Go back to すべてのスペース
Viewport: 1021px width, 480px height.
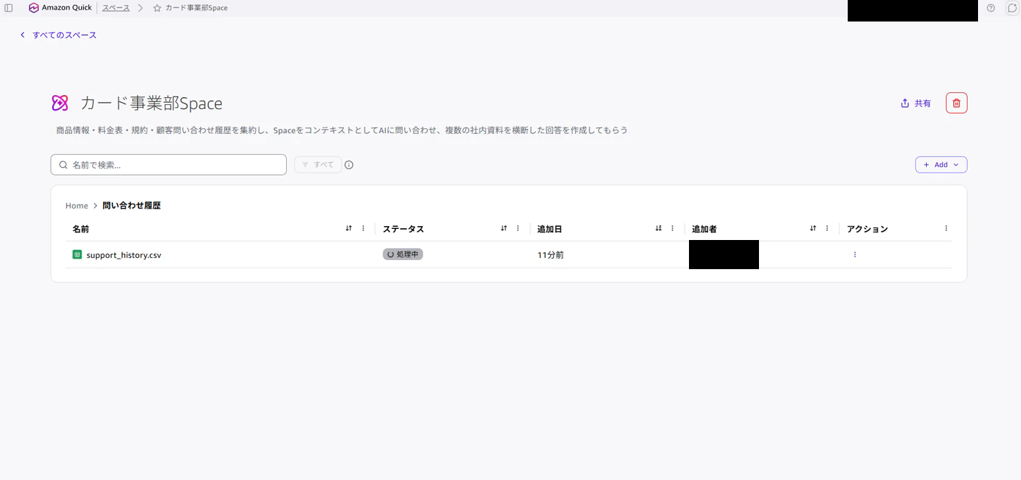[x=58, y=35]
